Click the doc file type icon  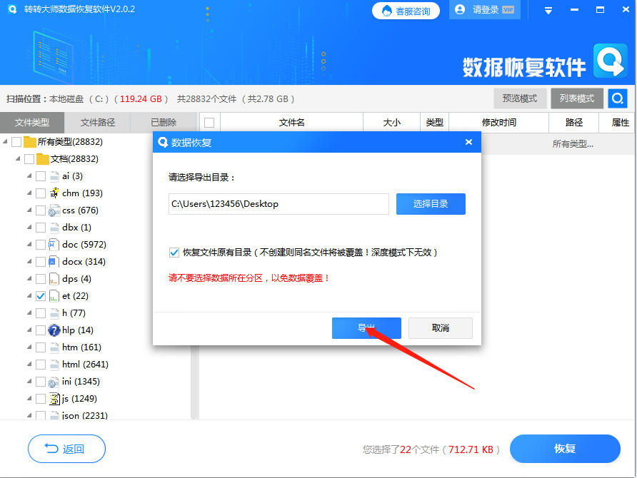(54, 244)
